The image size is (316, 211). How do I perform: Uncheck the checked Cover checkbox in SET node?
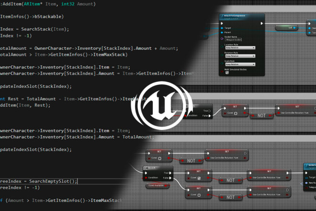coord(199,178)
